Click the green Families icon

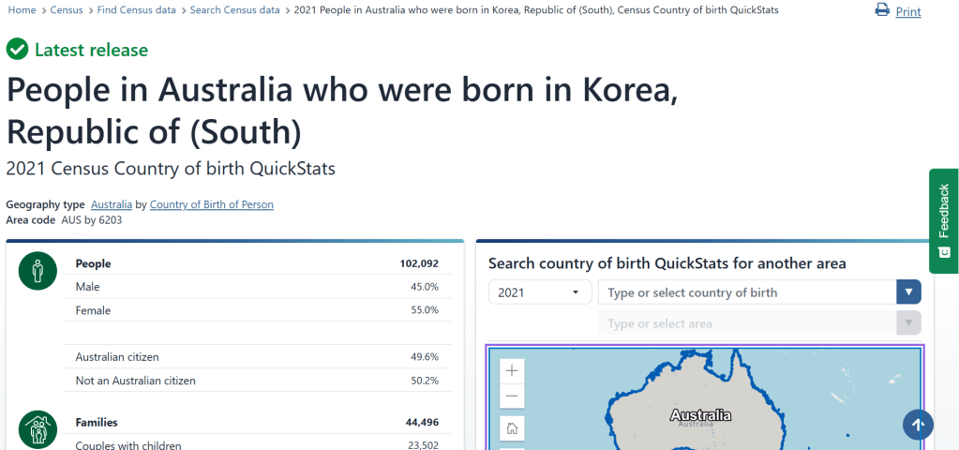37,429
